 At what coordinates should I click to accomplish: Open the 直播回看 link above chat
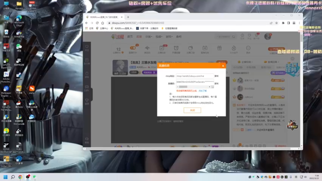(271, 62)
